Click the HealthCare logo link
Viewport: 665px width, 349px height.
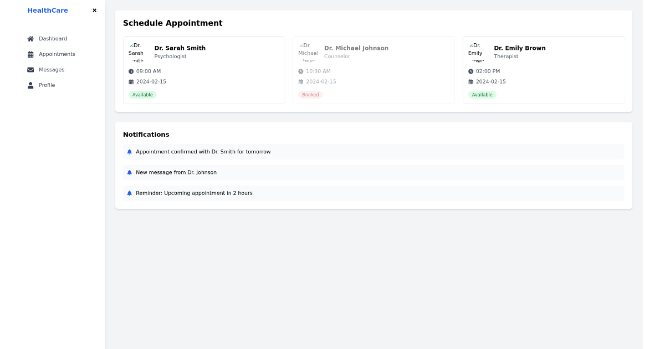coord(48,11)
